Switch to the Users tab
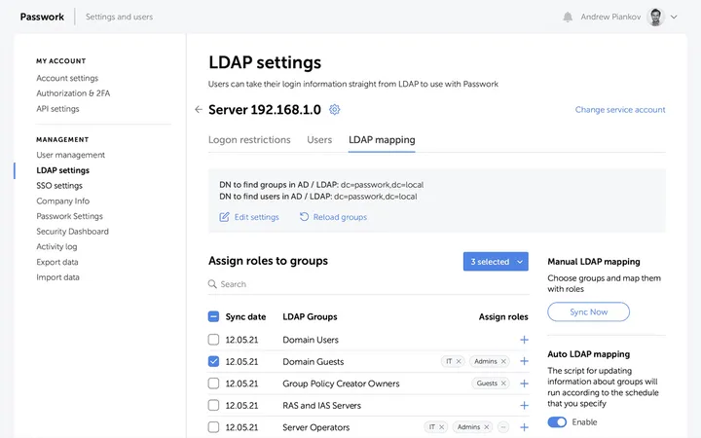Image resolution: width=701 pixels, height=438 pixels. 319,140
